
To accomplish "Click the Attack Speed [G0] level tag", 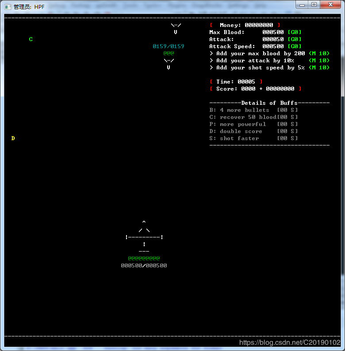I will pyautogui.click(x=295, y=46).
